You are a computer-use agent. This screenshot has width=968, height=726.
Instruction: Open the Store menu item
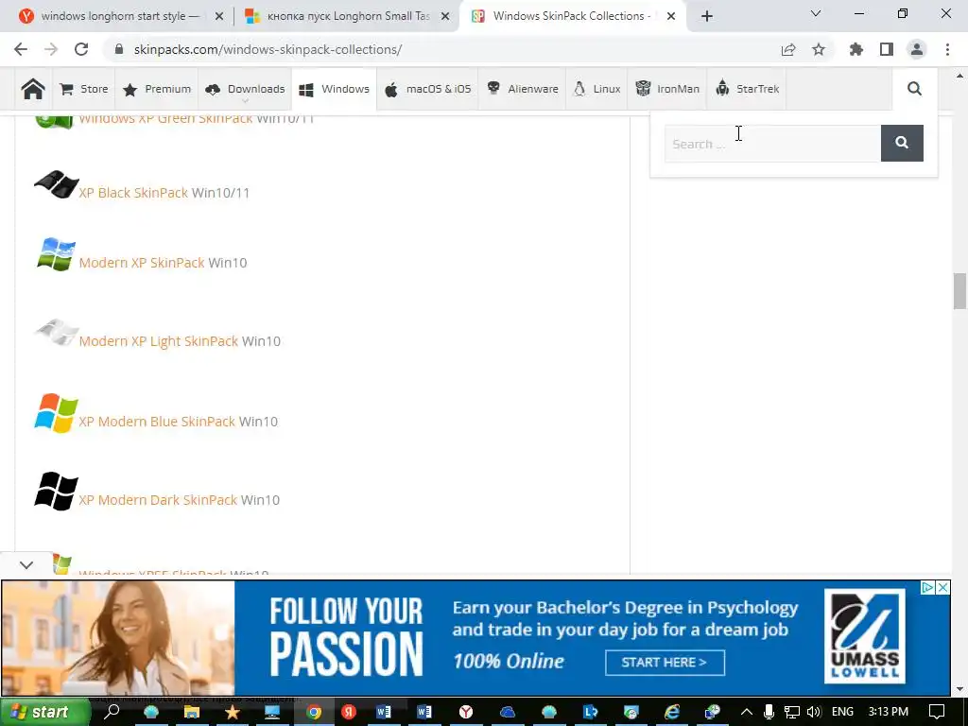(x=84, y=89)
